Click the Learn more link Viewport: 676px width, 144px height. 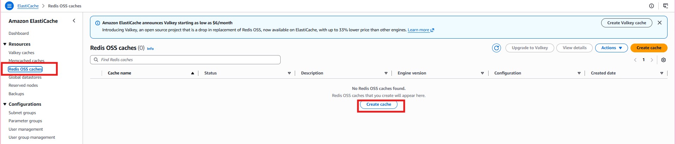(x=418, y=30)
